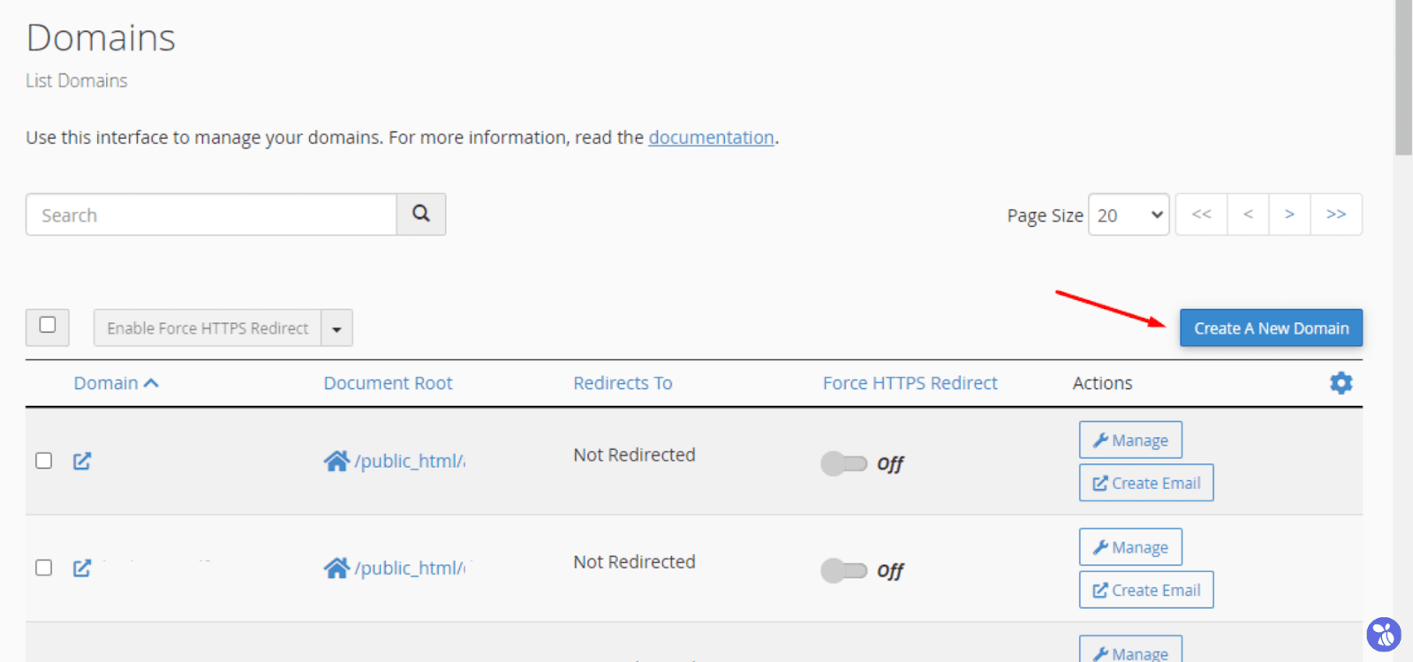Click into the Search input field
The image size is (1413, 662).
211,214
